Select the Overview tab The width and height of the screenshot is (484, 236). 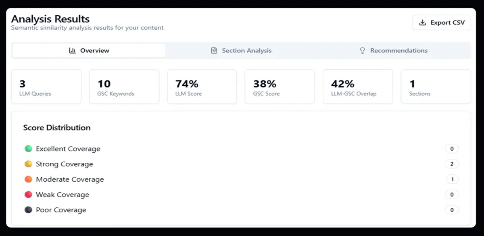point(89,50)
